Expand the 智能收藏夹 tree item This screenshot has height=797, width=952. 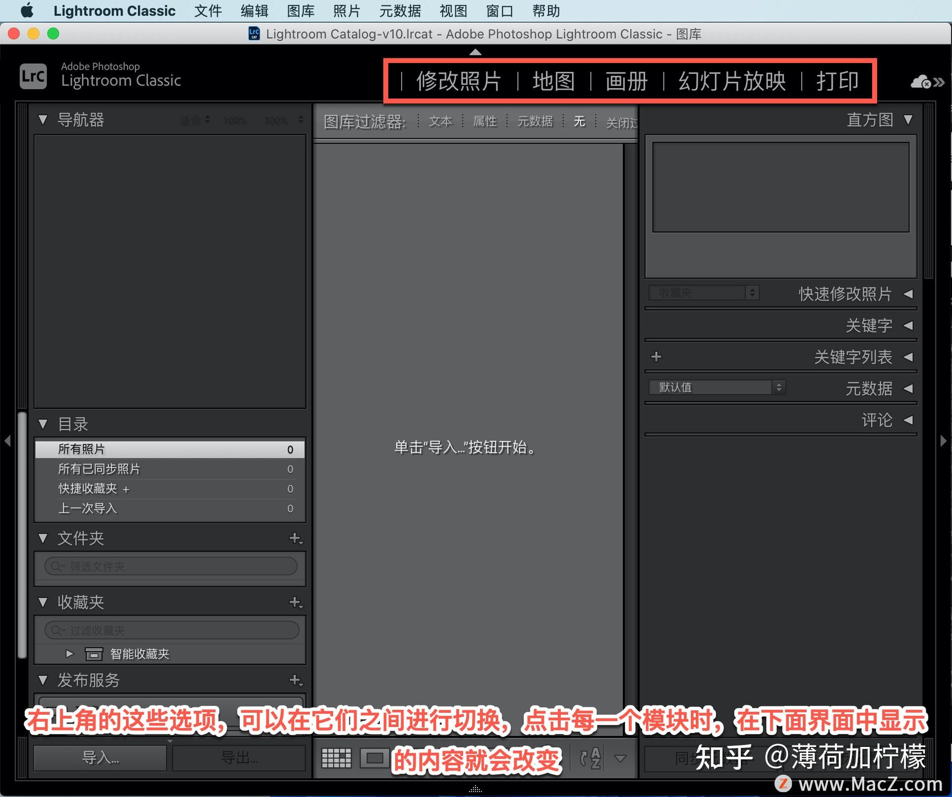(x=69, y=654)
